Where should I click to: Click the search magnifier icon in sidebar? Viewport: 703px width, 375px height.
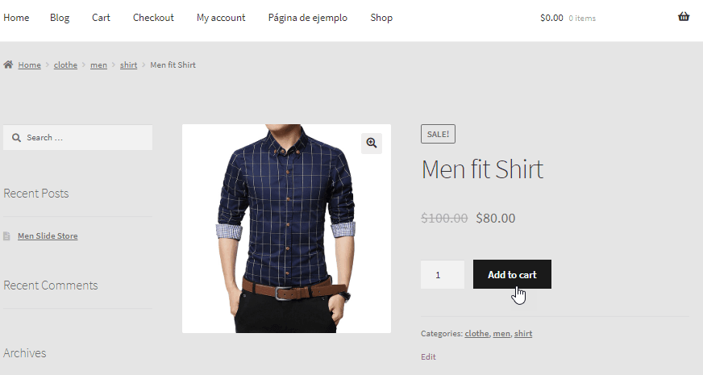click(x=16, y=138)
